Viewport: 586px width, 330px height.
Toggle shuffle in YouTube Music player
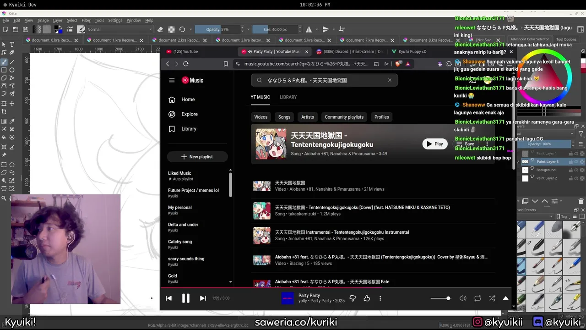pyautogui.click(x=492, y=298)
